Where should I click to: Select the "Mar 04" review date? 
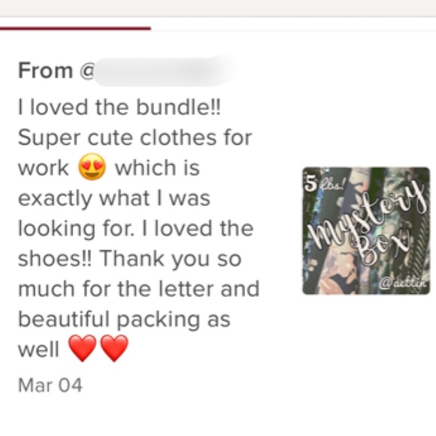coord(50,386)
